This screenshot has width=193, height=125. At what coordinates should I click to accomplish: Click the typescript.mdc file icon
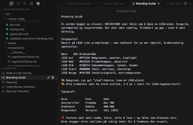pyautogui.click(x=7, y=34)
